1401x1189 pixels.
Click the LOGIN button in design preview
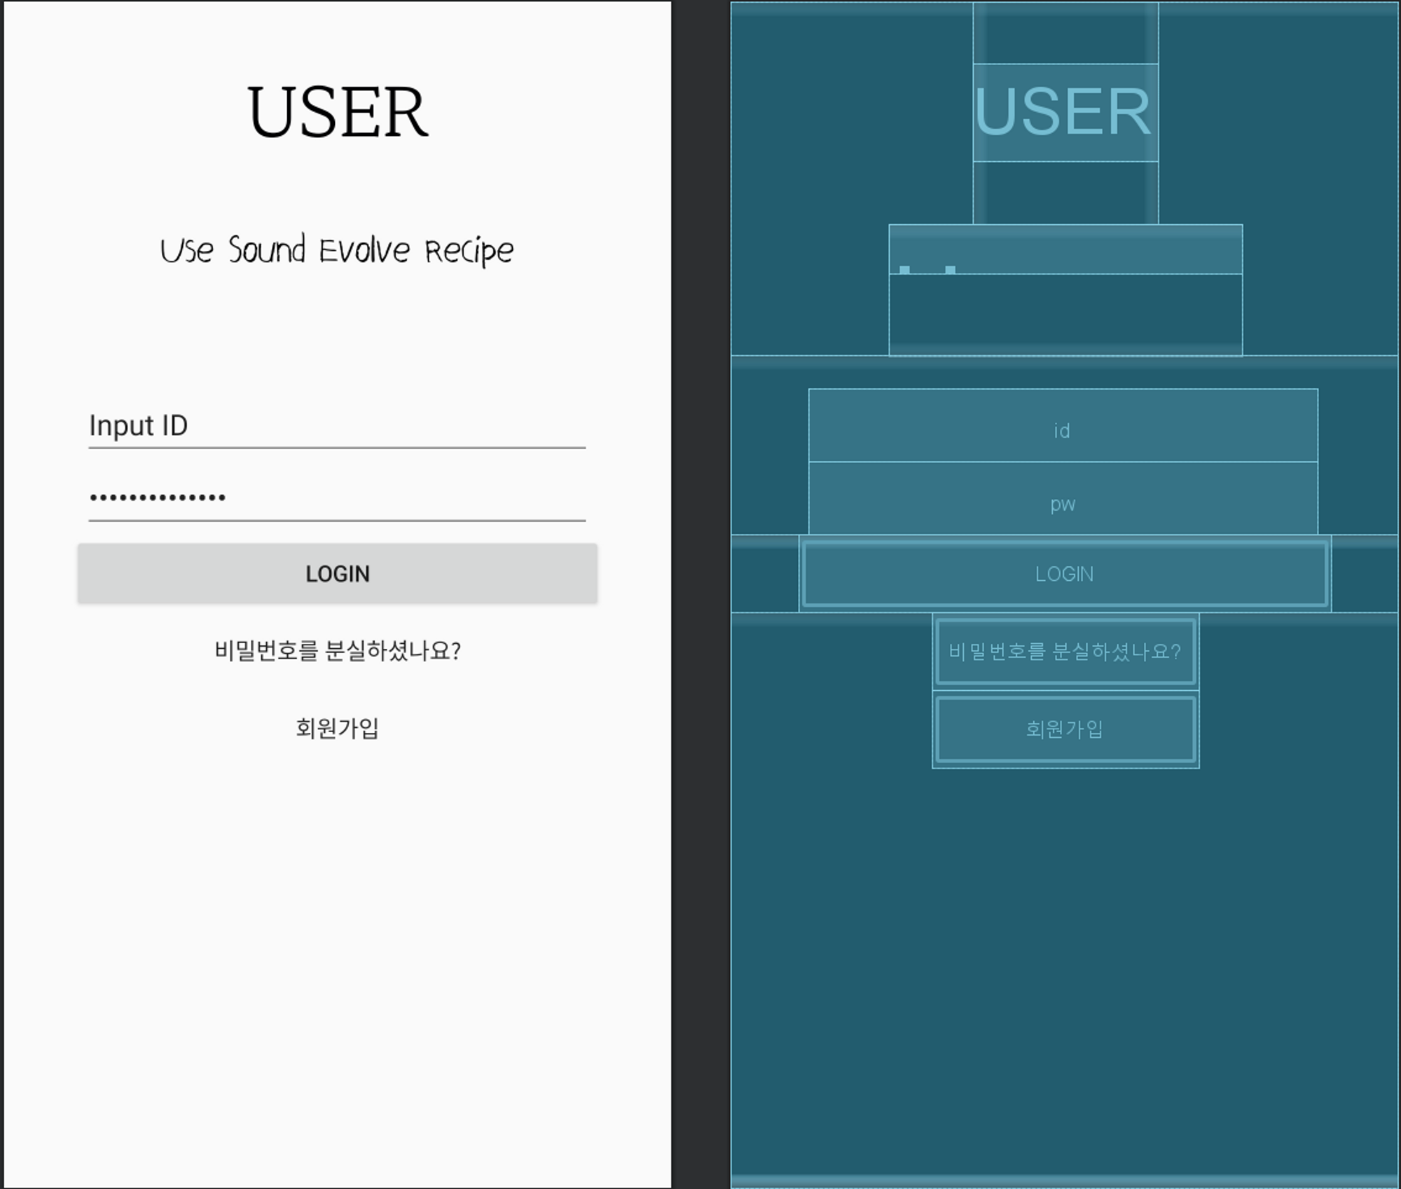[337, 573]
